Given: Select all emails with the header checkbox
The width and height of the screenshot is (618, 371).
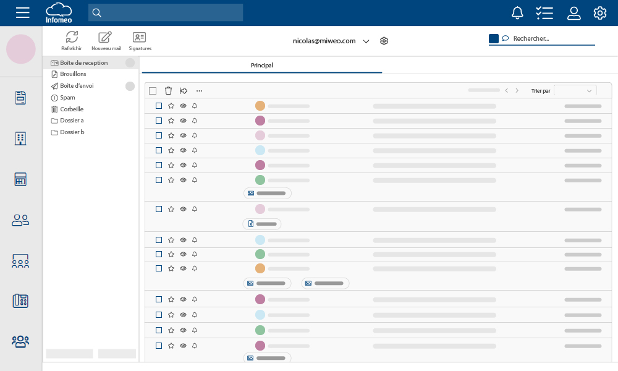Looking at the screenshot, I should click(x=153, y=90).
